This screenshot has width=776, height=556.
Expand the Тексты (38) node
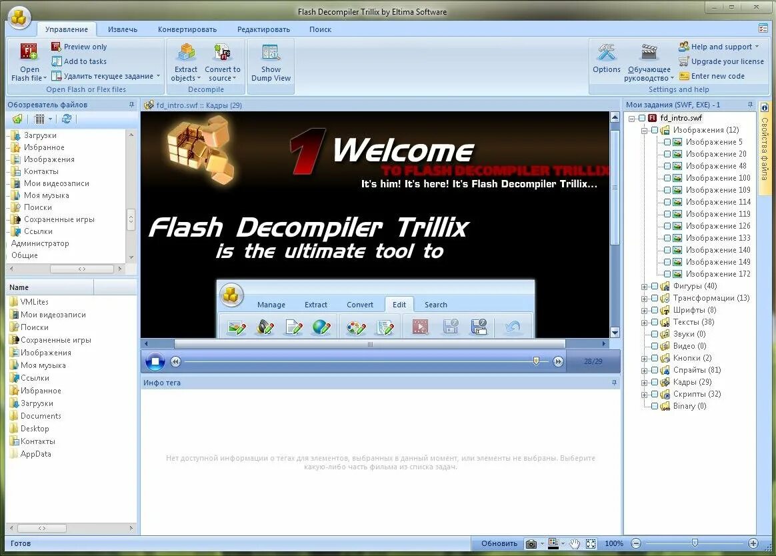[x=645, y=323]
